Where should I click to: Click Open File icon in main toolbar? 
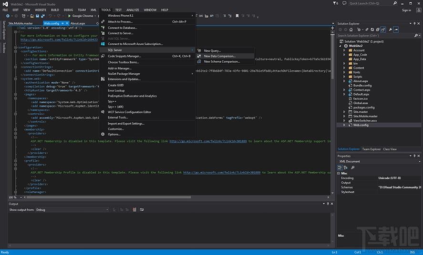(x=32, y=16)
